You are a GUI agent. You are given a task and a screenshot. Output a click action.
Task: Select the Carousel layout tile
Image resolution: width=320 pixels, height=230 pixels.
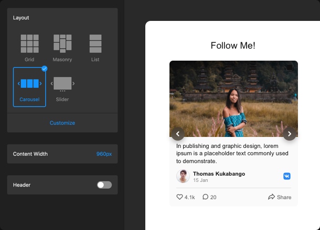pos(29,86)
